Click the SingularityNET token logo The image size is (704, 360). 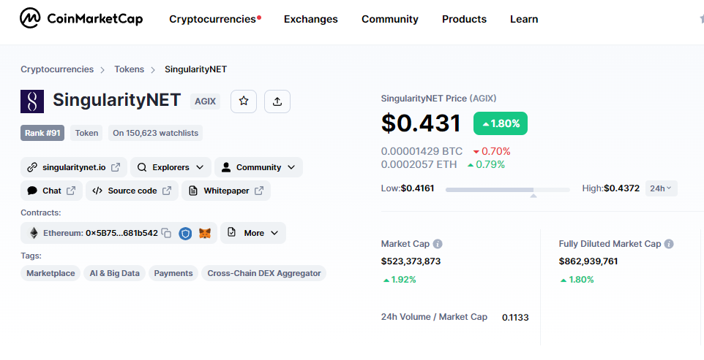tap(32, 102)
